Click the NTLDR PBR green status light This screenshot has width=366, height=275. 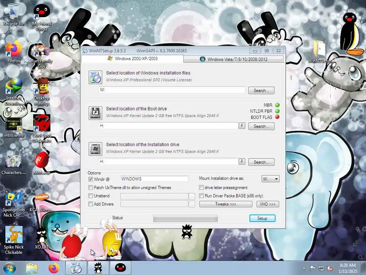click(277, 111)
